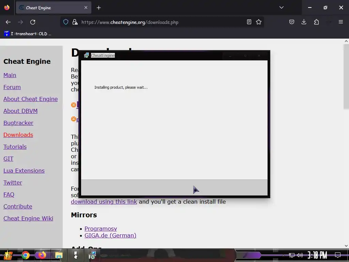Open a new browser tab
Image resolution: width=349 pixels, height=262 pixels.
coord(98,8)
